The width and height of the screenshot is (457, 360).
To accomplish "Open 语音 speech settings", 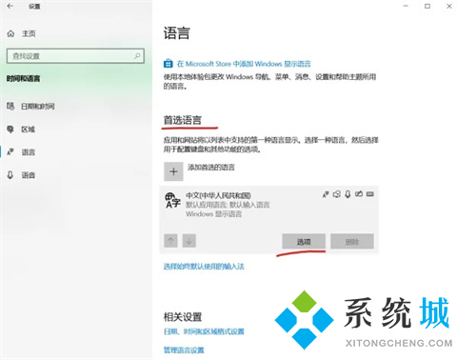I will click(29, 175).
